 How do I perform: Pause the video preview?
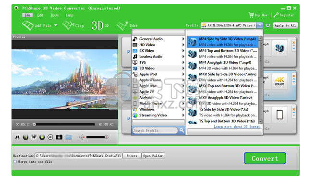click(x=25, y=137)
